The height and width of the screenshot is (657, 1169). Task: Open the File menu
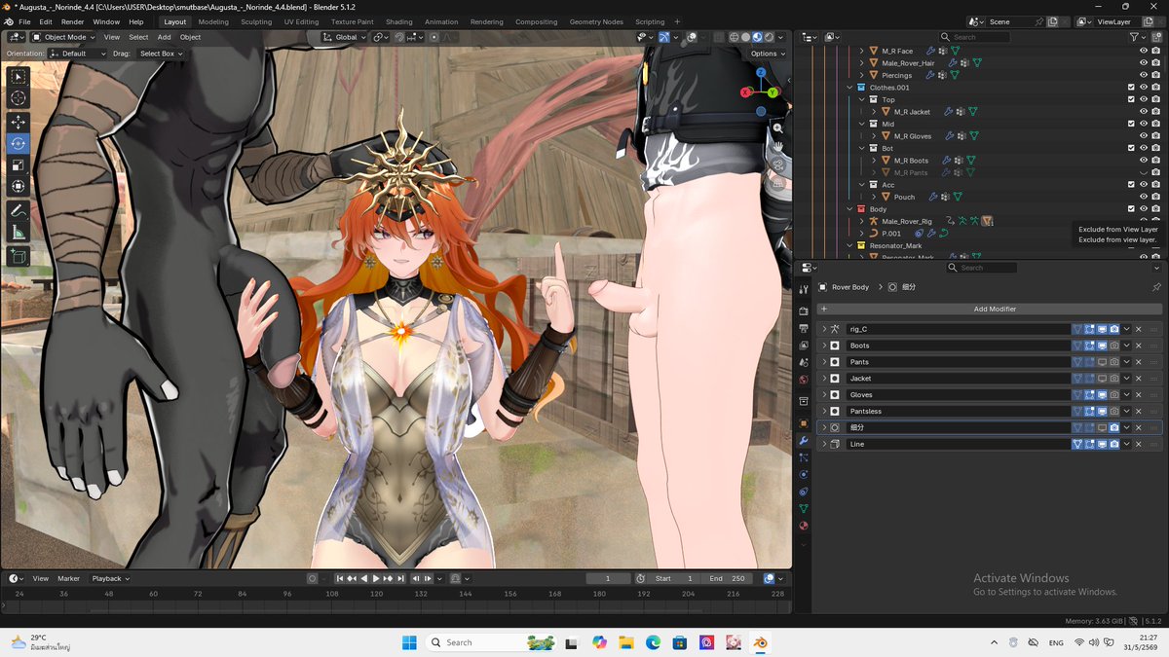(24, 21)
